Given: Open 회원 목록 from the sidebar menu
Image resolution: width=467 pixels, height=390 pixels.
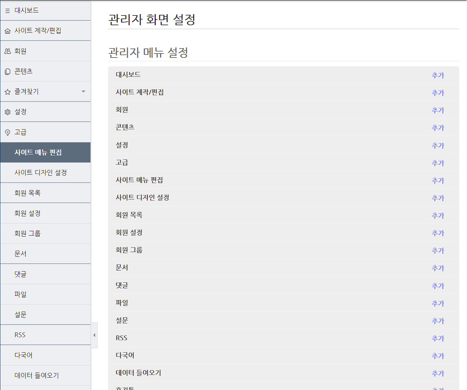Looking at the screenshot, I should pyautogui.click(x=28, y=193).
